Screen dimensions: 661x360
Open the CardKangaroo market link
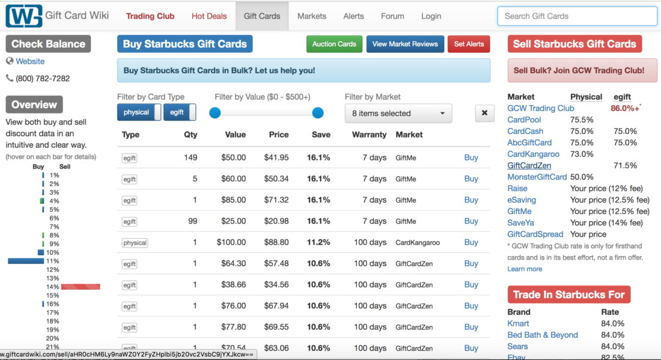pos(533,154)
